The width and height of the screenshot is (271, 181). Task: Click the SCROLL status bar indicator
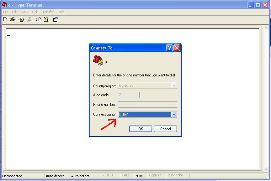(x=108, y=175)
